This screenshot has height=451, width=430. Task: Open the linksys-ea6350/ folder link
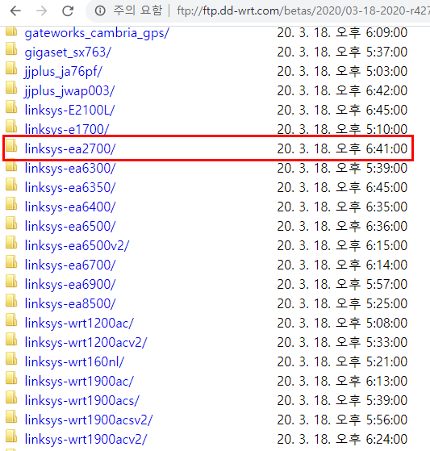coord(70,188)
